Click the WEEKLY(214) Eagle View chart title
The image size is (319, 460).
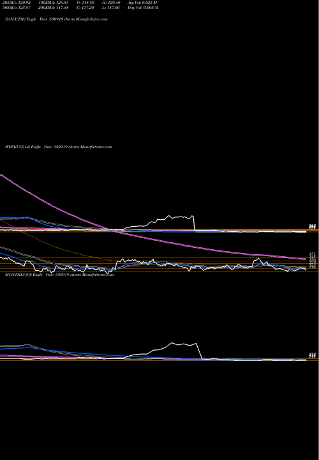58,147
